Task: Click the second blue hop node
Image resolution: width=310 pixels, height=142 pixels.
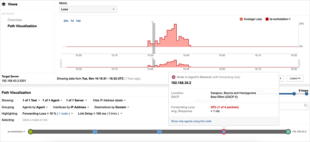Action: pos(159,132)
